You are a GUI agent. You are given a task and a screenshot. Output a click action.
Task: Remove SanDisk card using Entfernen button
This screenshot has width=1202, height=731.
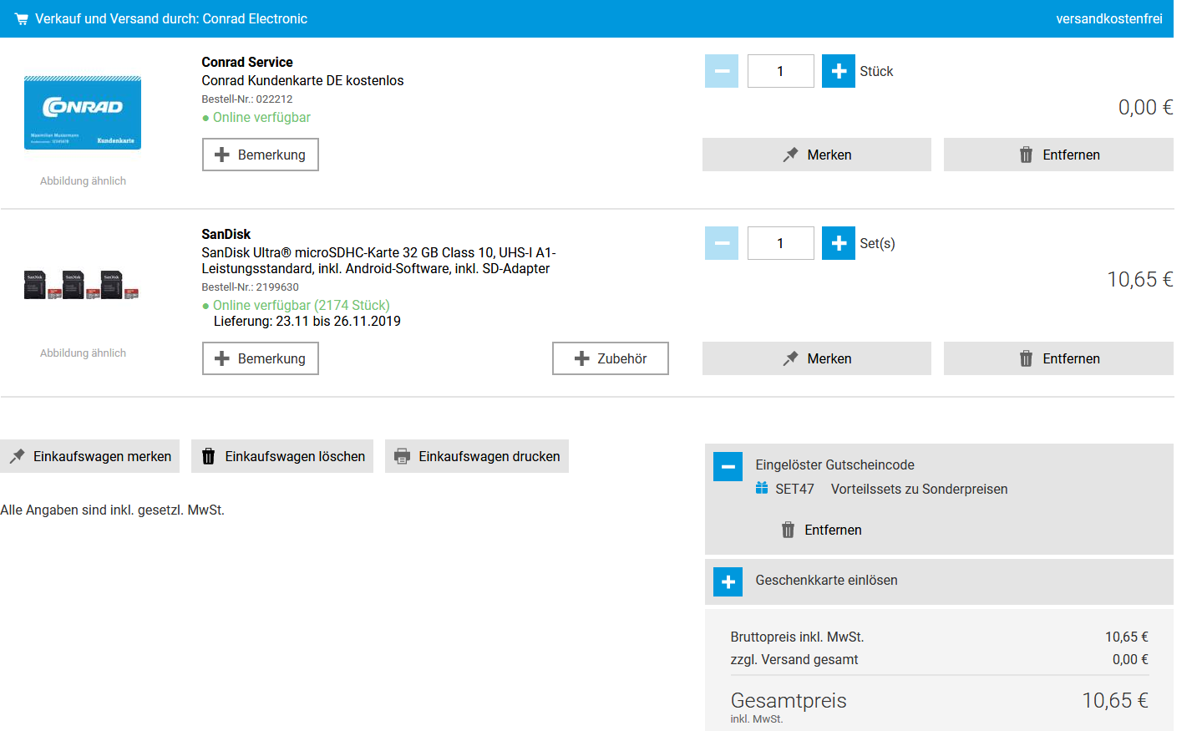point(1058,358)
